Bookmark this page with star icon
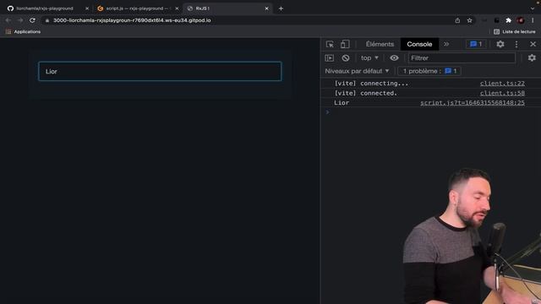 click(470, 20)
